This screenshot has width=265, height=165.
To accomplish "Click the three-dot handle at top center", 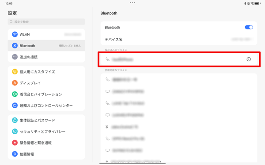I will coord(132,3).
